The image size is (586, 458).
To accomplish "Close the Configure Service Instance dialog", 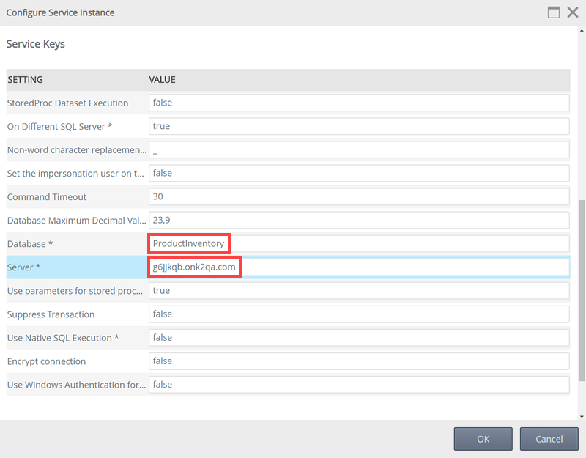I will [572, 12].
